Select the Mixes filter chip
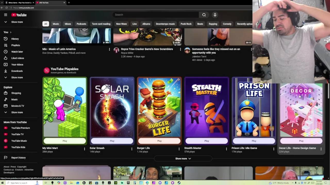Viewport: 330px width, 185px height. point(68,24)
